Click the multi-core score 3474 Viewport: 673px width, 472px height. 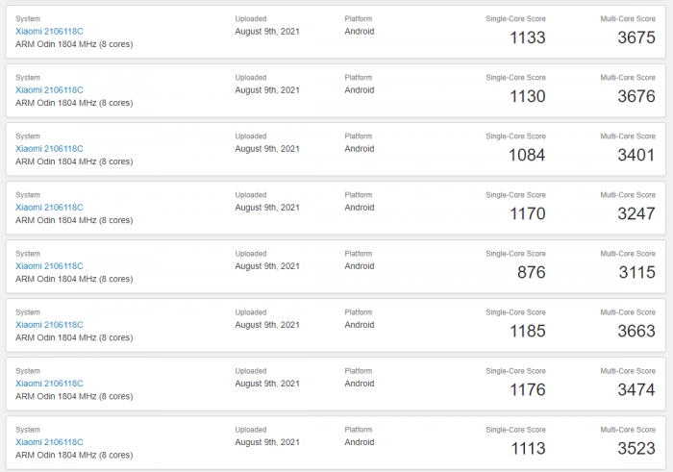coord(636,390)
